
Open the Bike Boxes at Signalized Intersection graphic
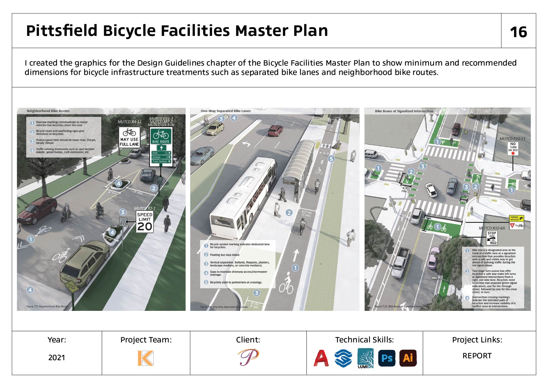[x=447, y=209]
